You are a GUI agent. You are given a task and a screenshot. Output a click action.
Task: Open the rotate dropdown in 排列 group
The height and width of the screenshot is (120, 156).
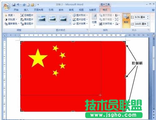coord(117,24)
